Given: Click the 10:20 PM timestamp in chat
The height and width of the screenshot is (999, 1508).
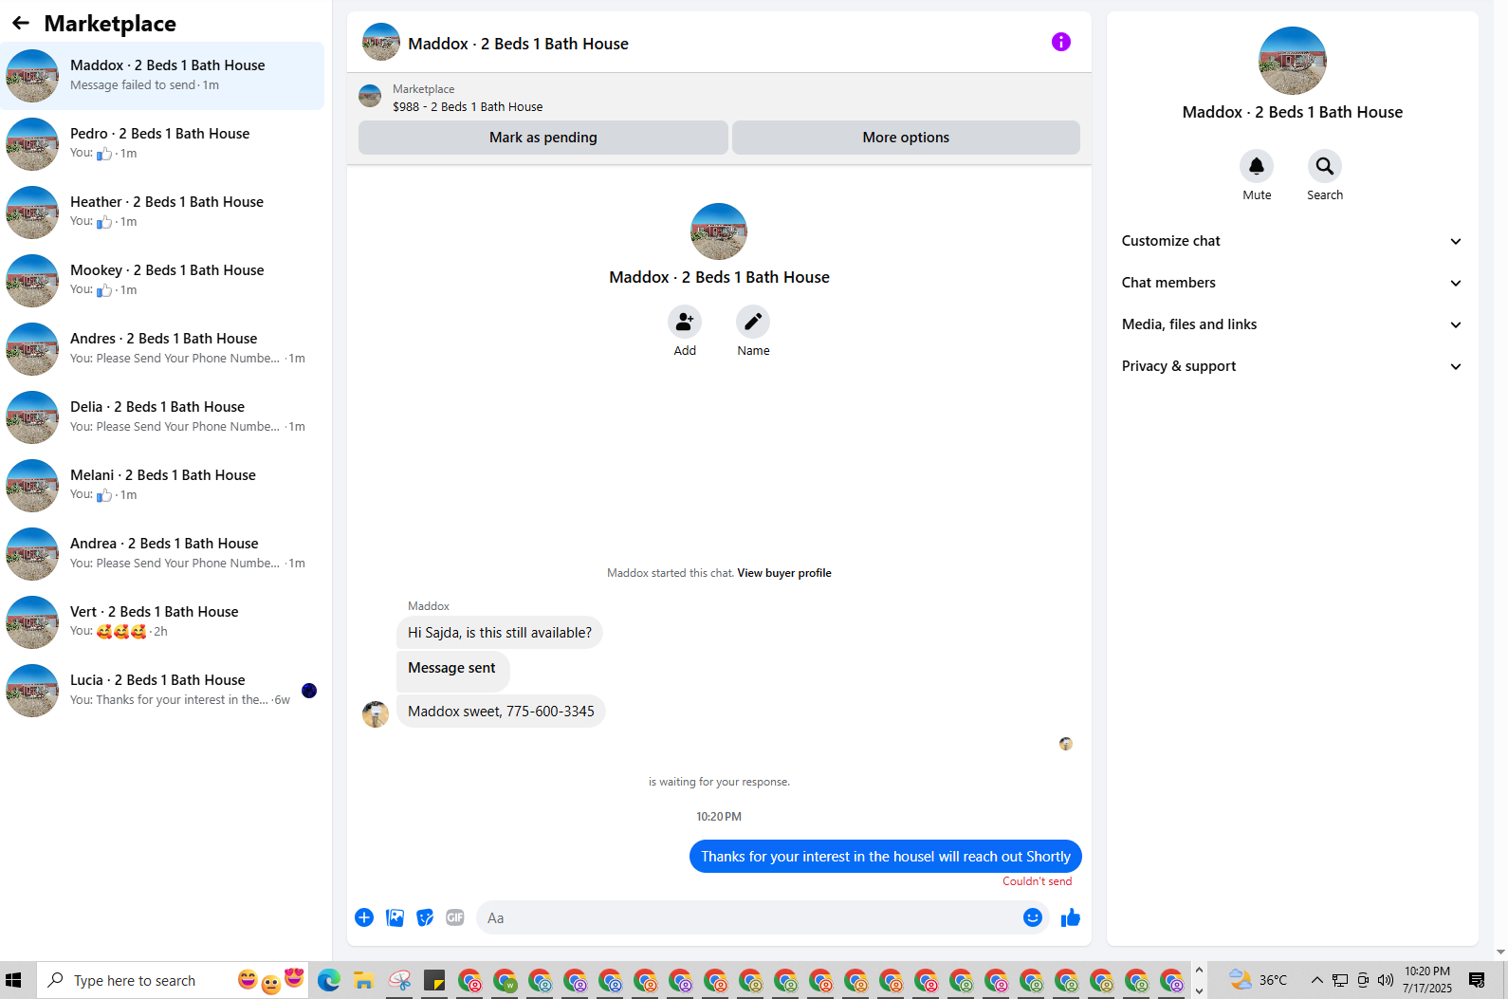Looking at the screenshot, I should (719, 817).
